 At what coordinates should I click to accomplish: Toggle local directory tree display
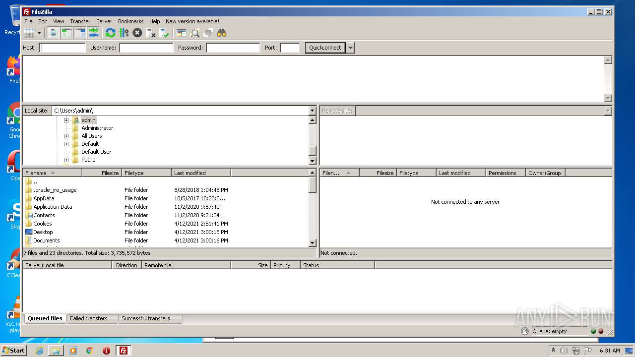67,33
